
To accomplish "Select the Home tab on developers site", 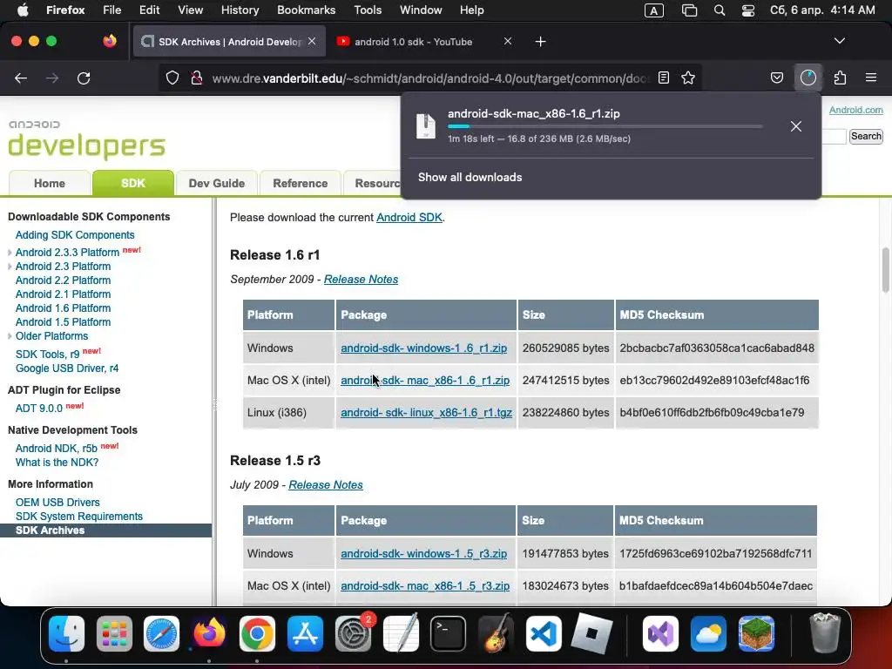I will point(50,183).
